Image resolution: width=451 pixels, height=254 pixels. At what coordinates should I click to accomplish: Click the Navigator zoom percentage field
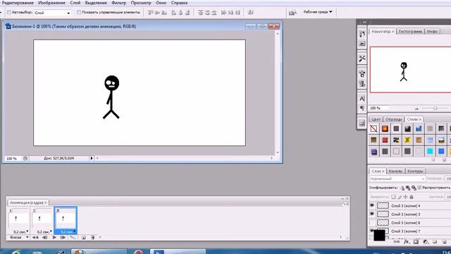[379, 108]
